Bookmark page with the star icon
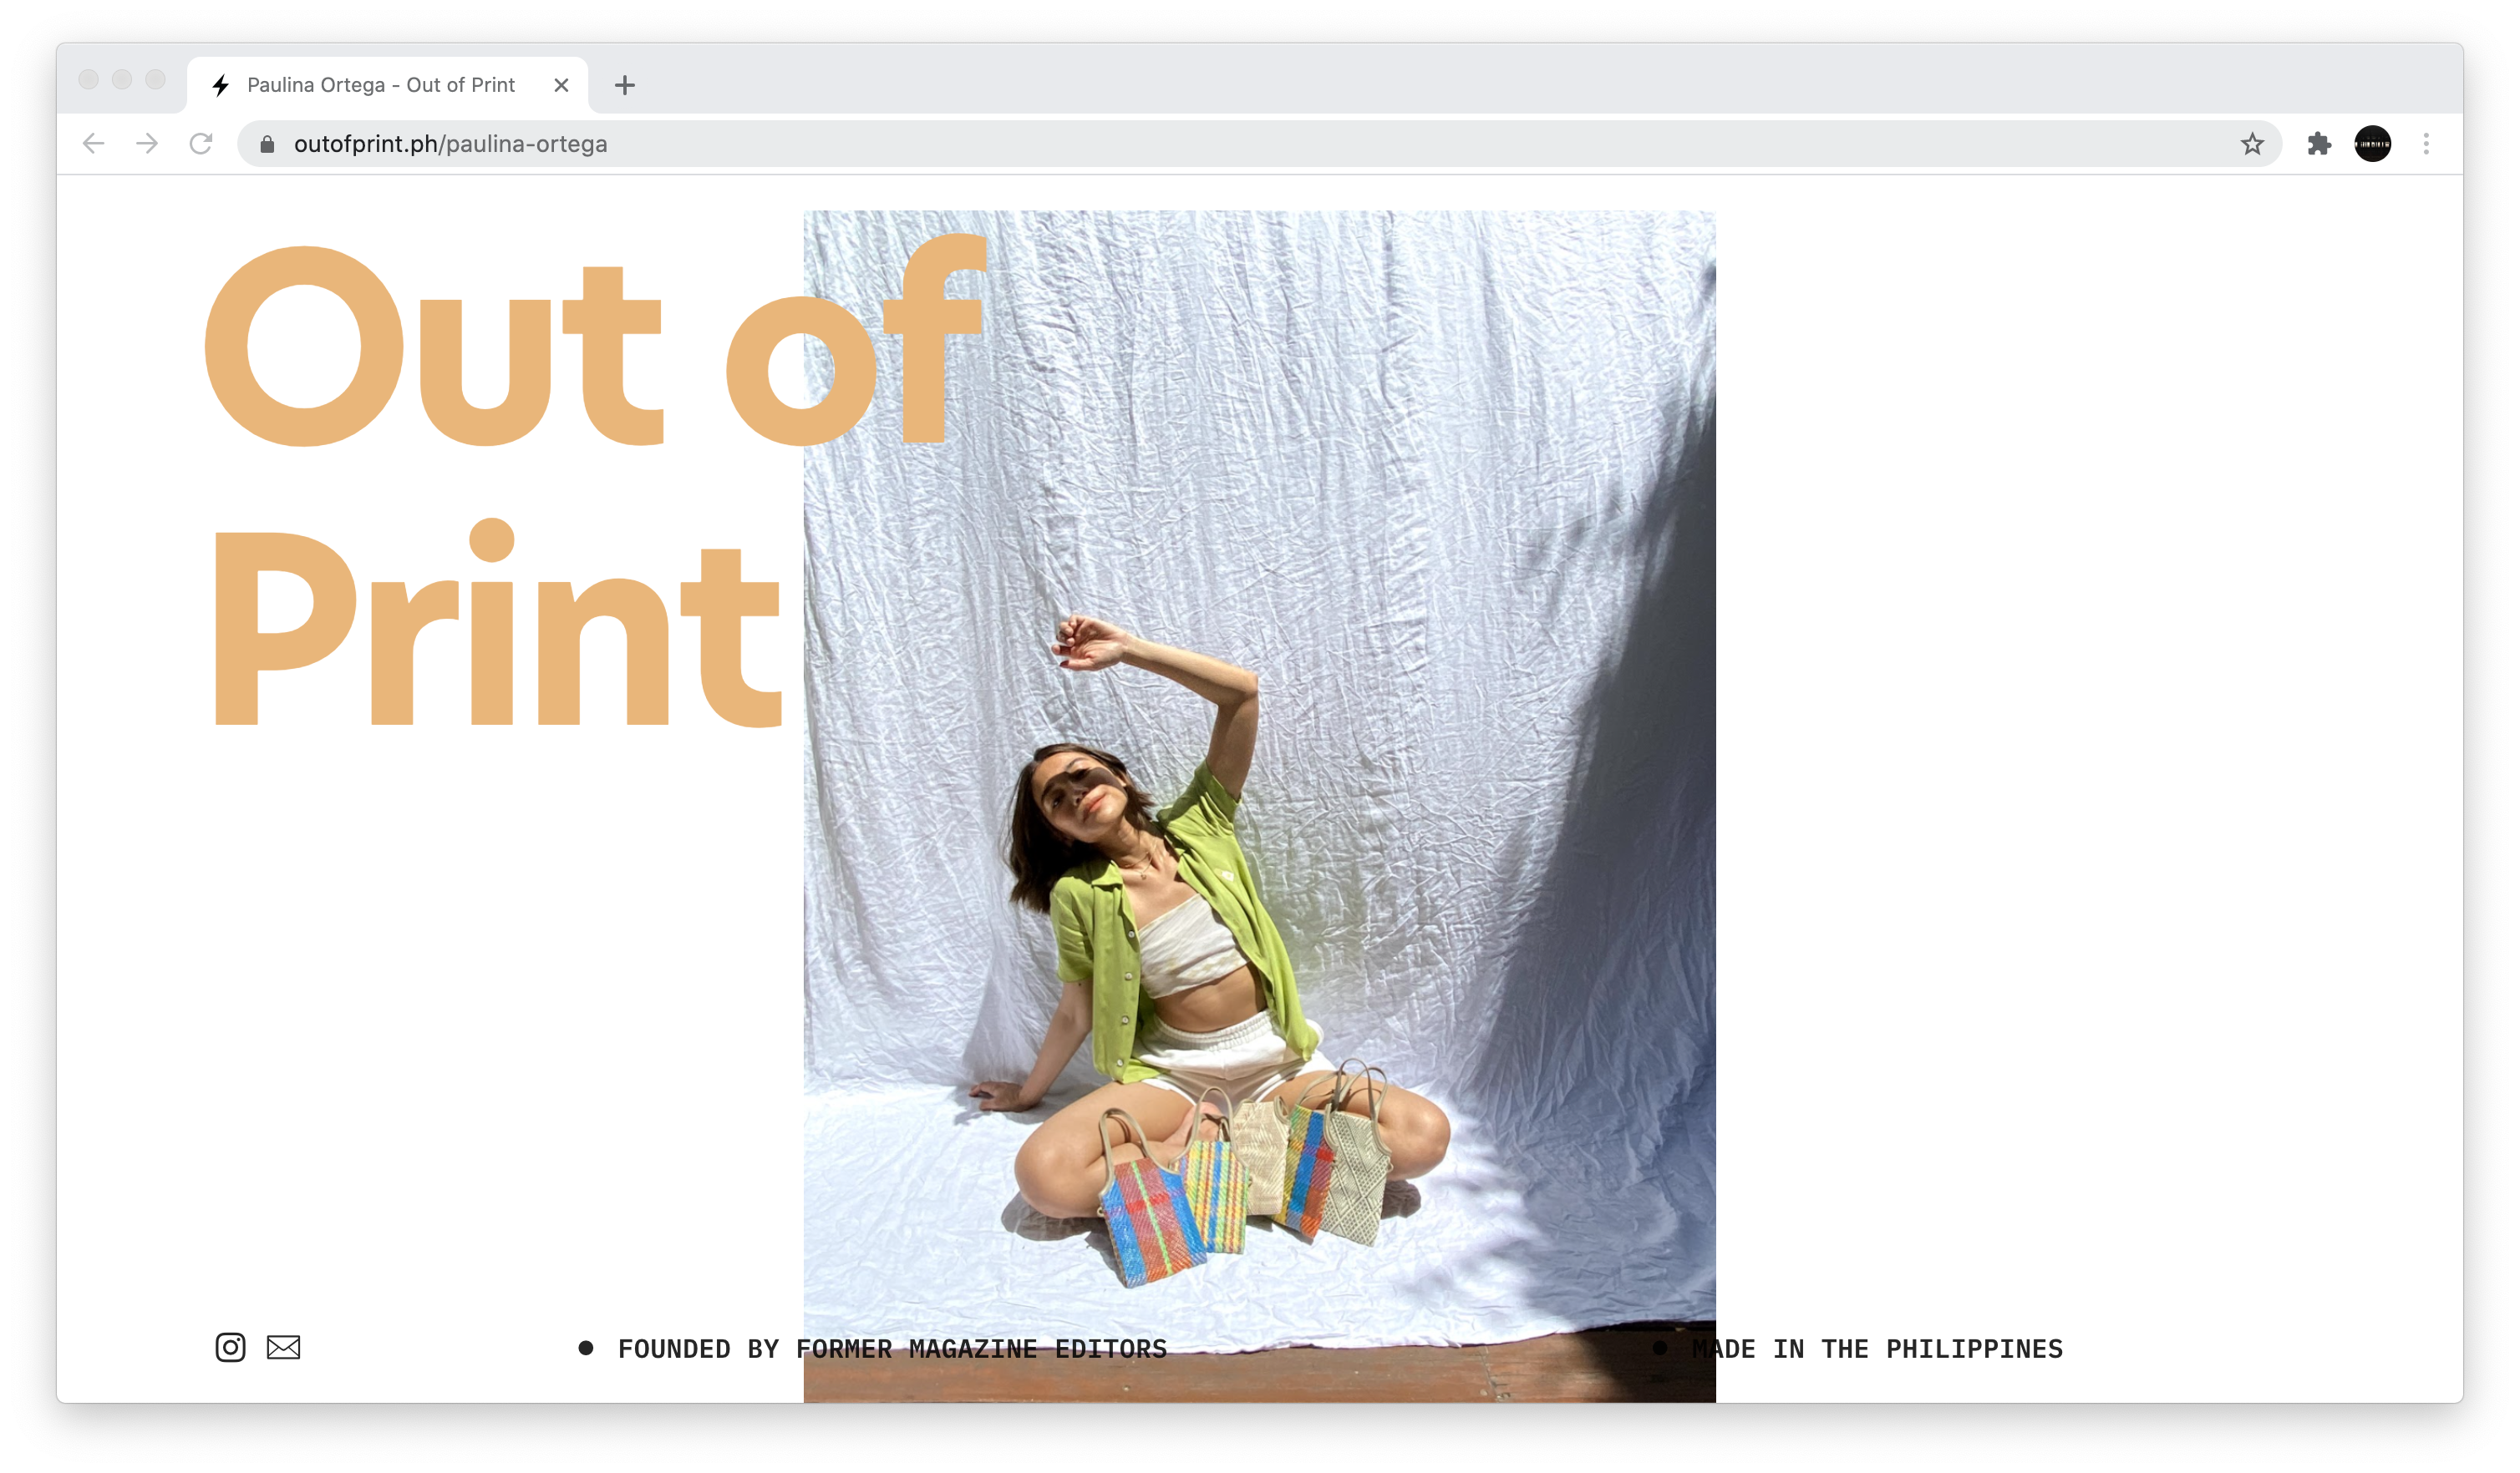The image size is (2520, 1473). click(x=2252, y=144)
